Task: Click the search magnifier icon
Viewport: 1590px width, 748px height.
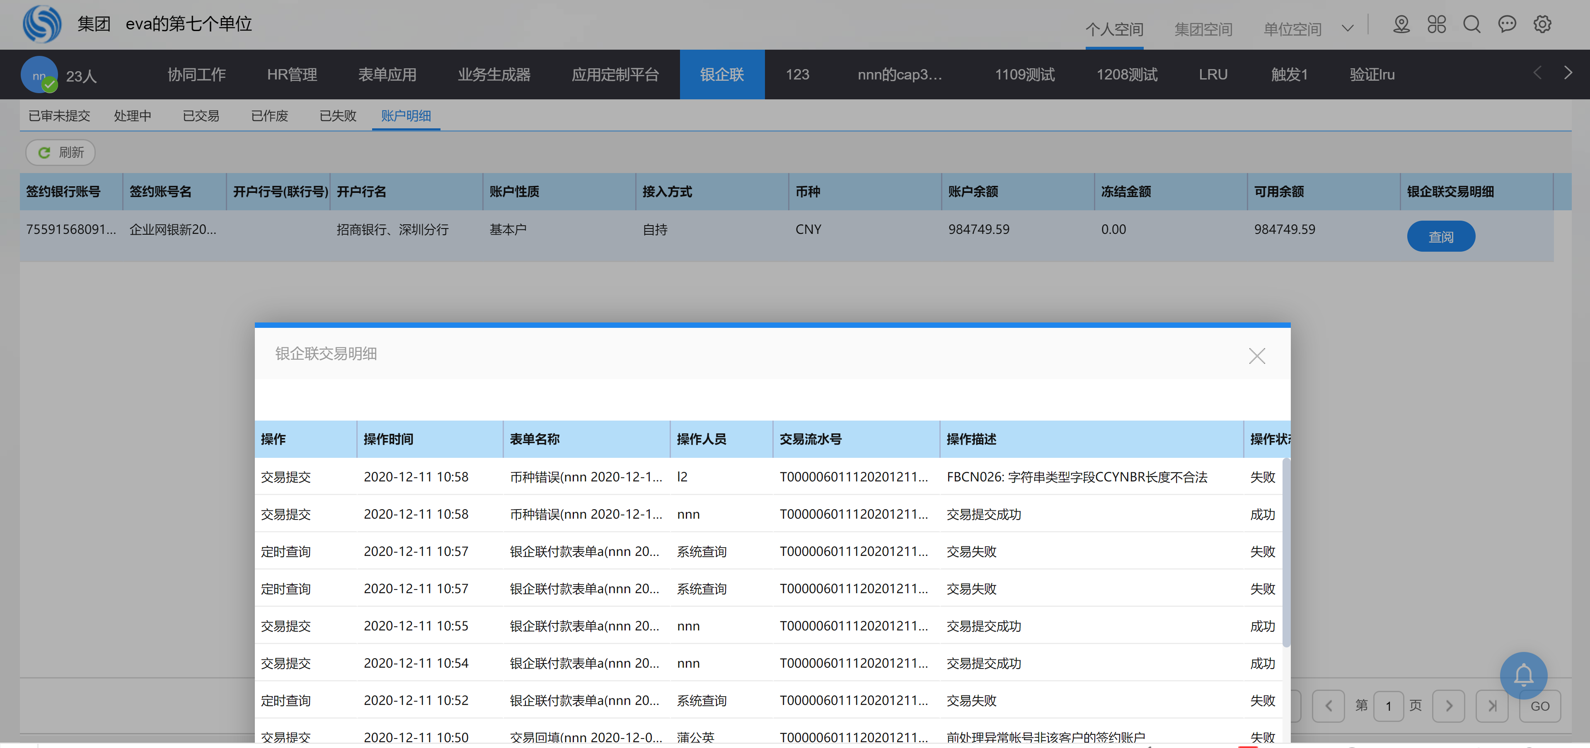Action: [1471, 25]
